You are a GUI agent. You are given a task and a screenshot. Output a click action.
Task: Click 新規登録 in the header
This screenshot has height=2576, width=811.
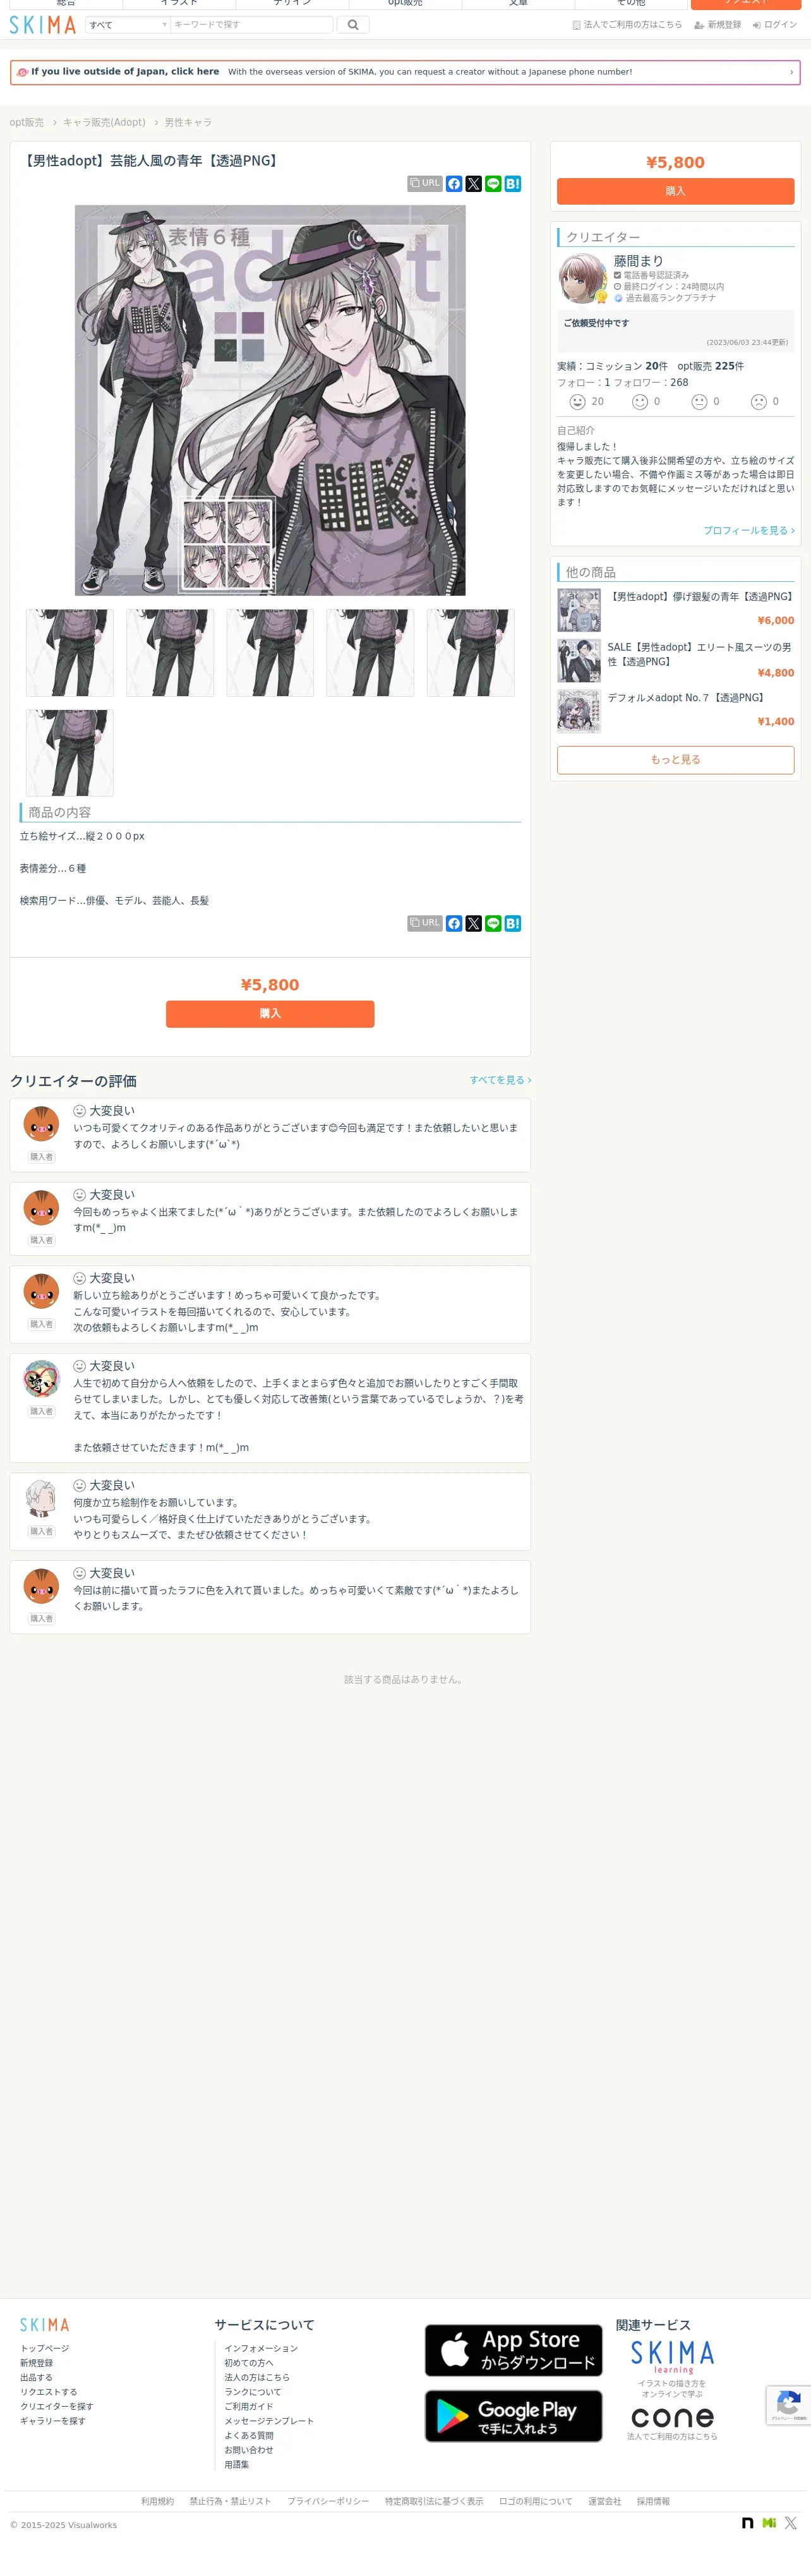point(717,25)
